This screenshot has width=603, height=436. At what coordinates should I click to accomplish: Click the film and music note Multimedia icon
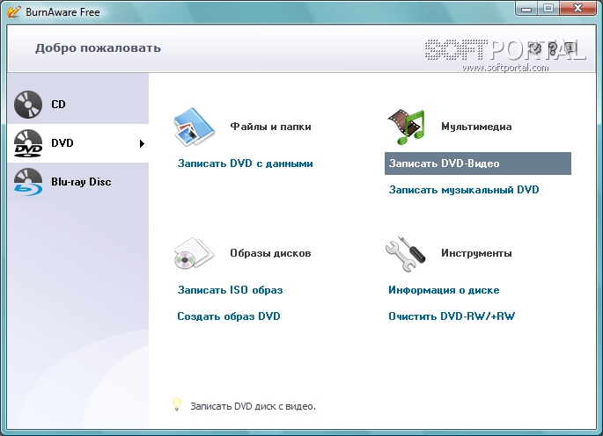[x=406, y=127]
